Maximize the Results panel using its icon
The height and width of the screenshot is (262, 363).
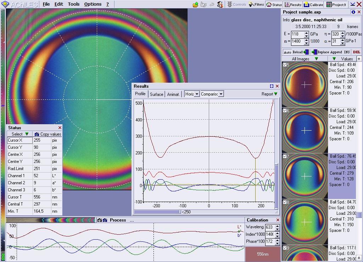click(x=272, y=86)
